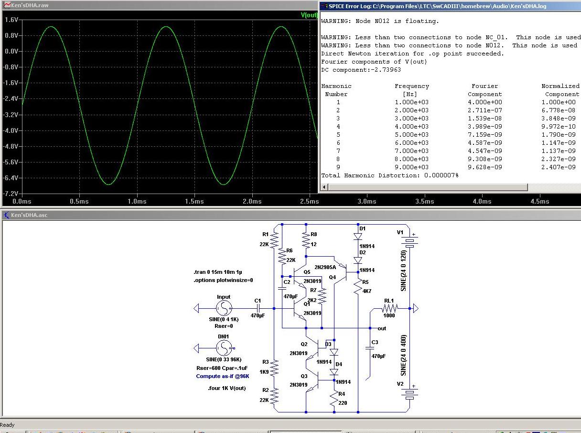The width and height of the screenshot is (581, 433).
Task: Click the 'SINE(24 0 120)' value of V1
Action: [x=403, y=270]
